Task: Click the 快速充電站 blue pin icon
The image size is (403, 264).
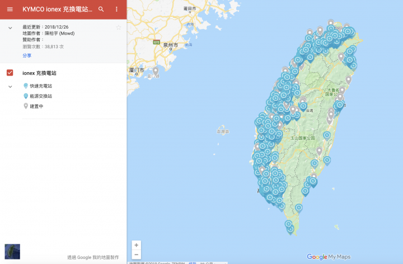Action: (x=26, y=86)
